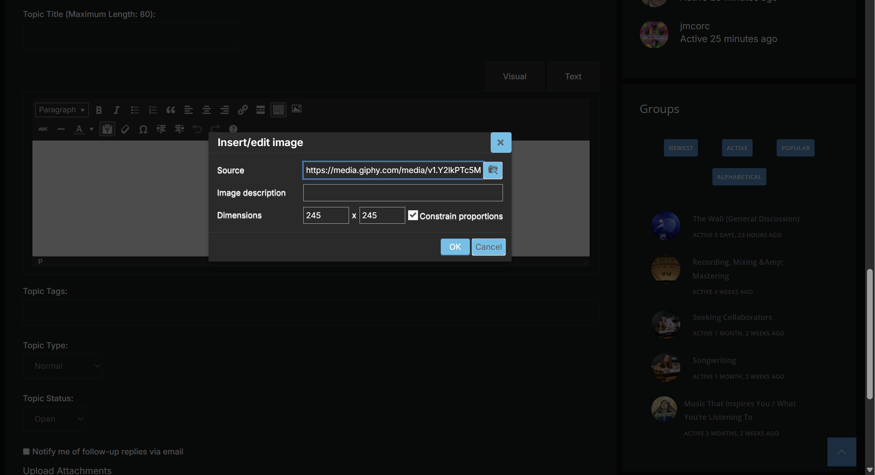Open the text color picker arrow
Viewport: 875px width, 475px height.
(x=91, y=129)
